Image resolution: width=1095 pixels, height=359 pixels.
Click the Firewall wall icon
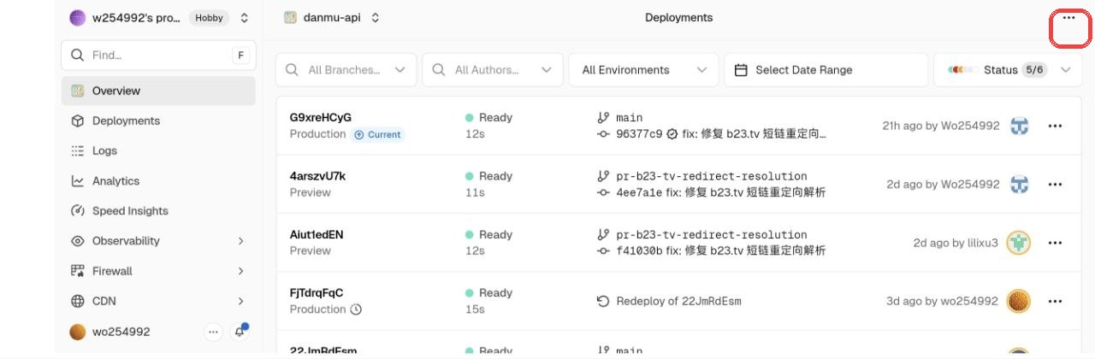[78, 271]
